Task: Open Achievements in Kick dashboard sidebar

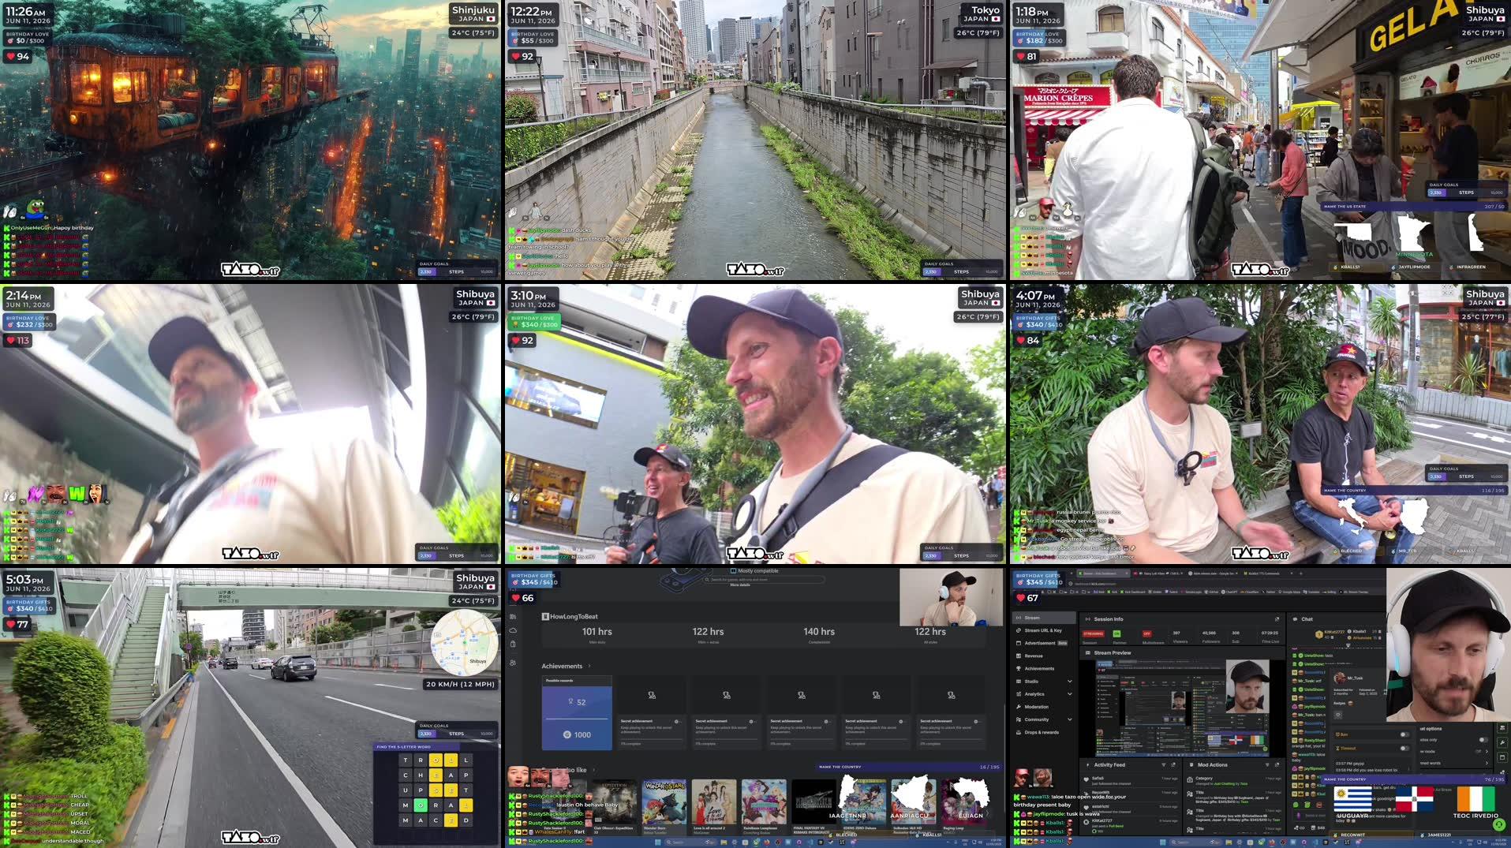Action: coord(1043,668)
